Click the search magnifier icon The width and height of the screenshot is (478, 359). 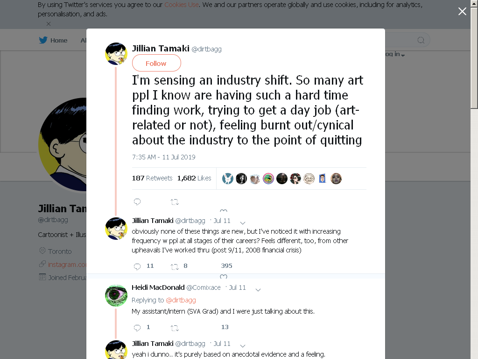(421, 40)
